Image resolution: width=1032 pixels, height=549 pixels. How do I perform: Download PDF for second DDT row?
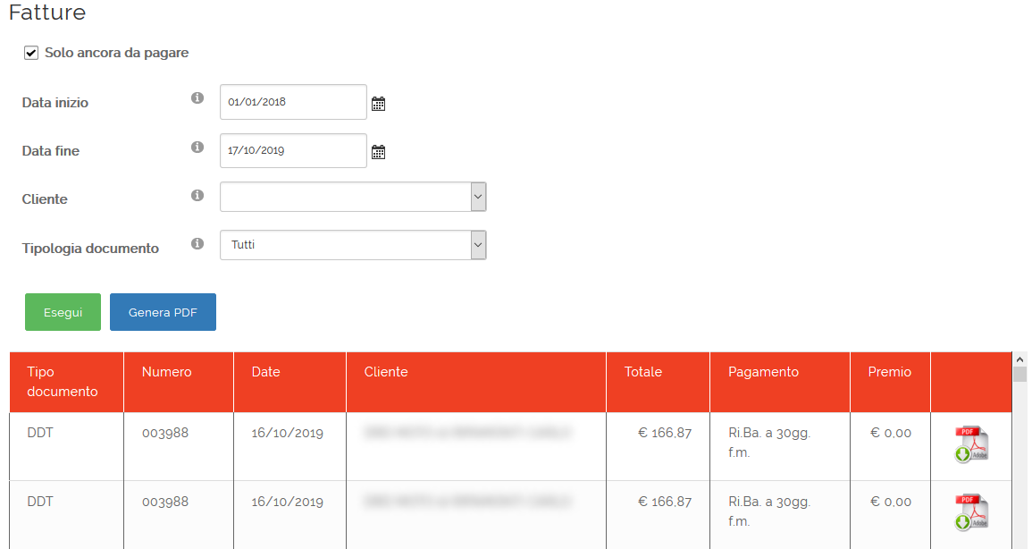click(970, 512)
